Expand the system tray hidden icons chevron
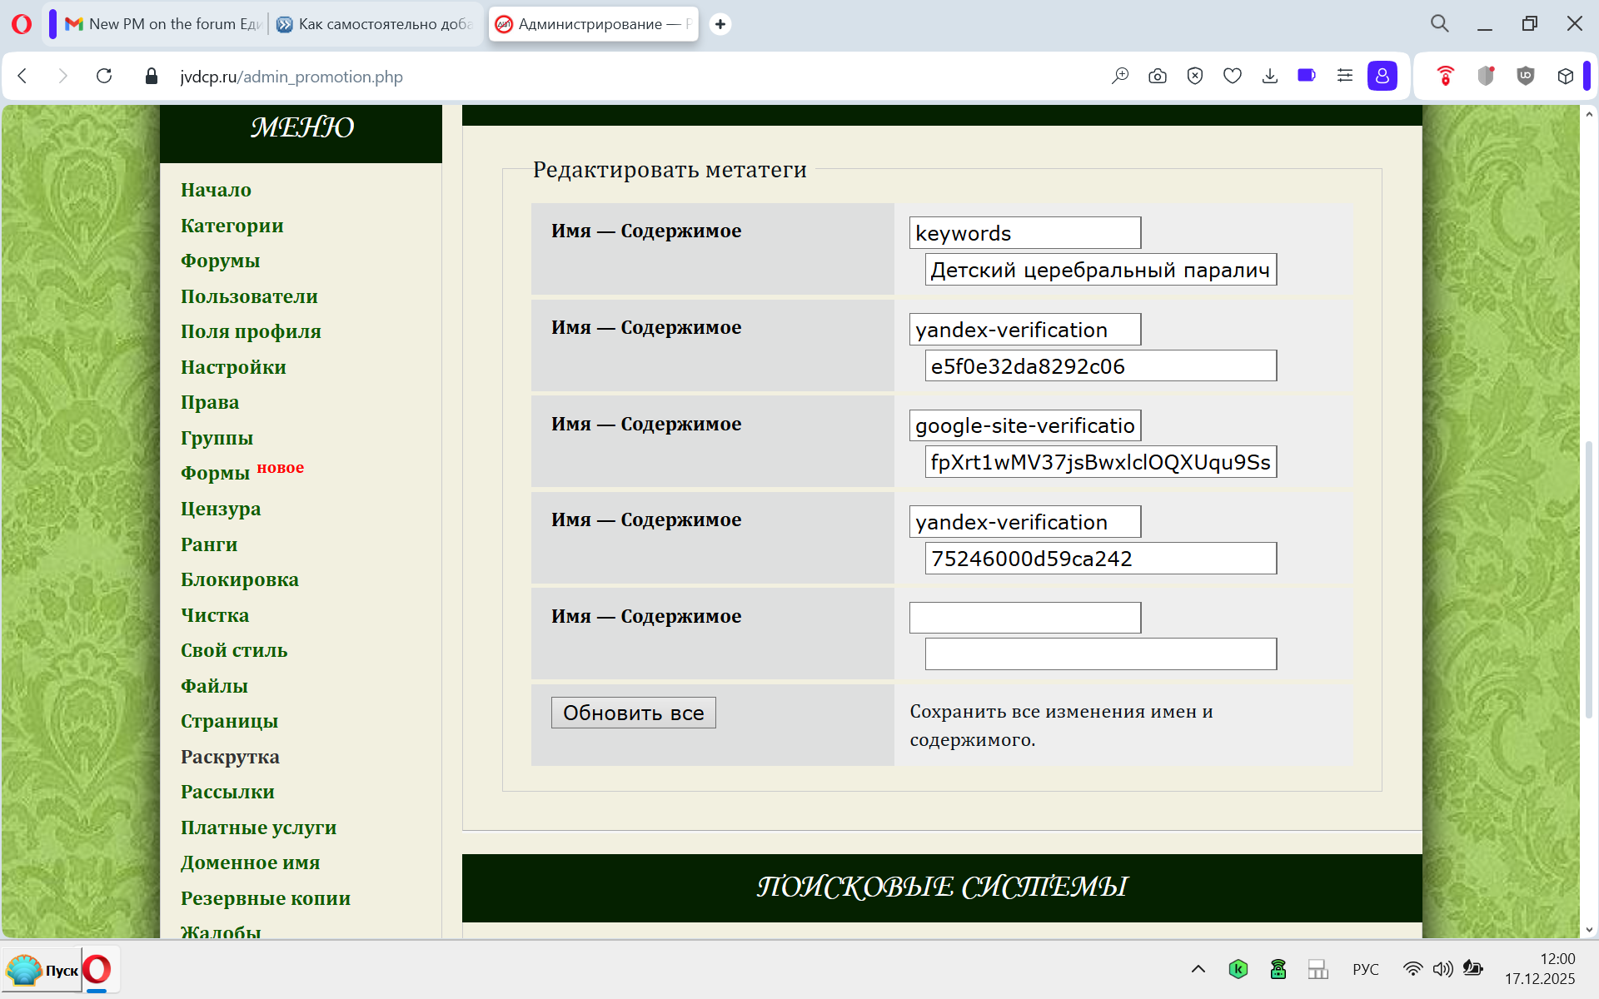The image size is (1599, 999). (x=1198, y=968)
